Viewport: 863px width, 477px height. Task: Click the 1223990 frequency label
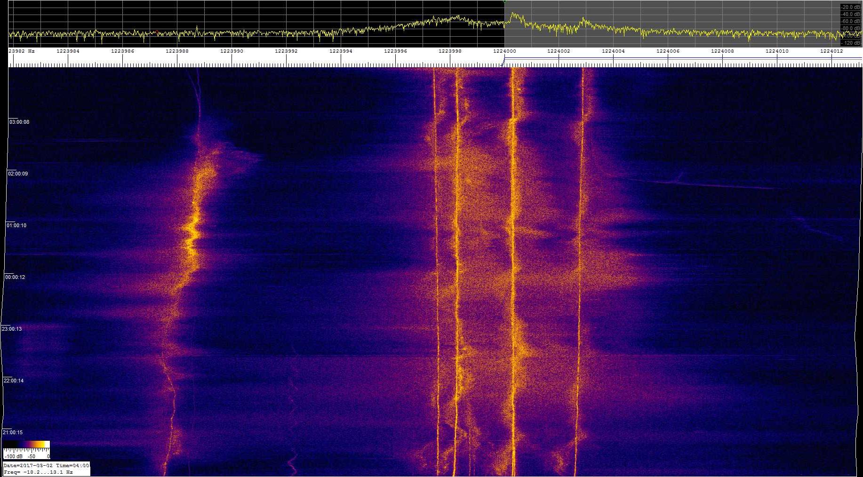pyautogui.click(x=232, y=51)
